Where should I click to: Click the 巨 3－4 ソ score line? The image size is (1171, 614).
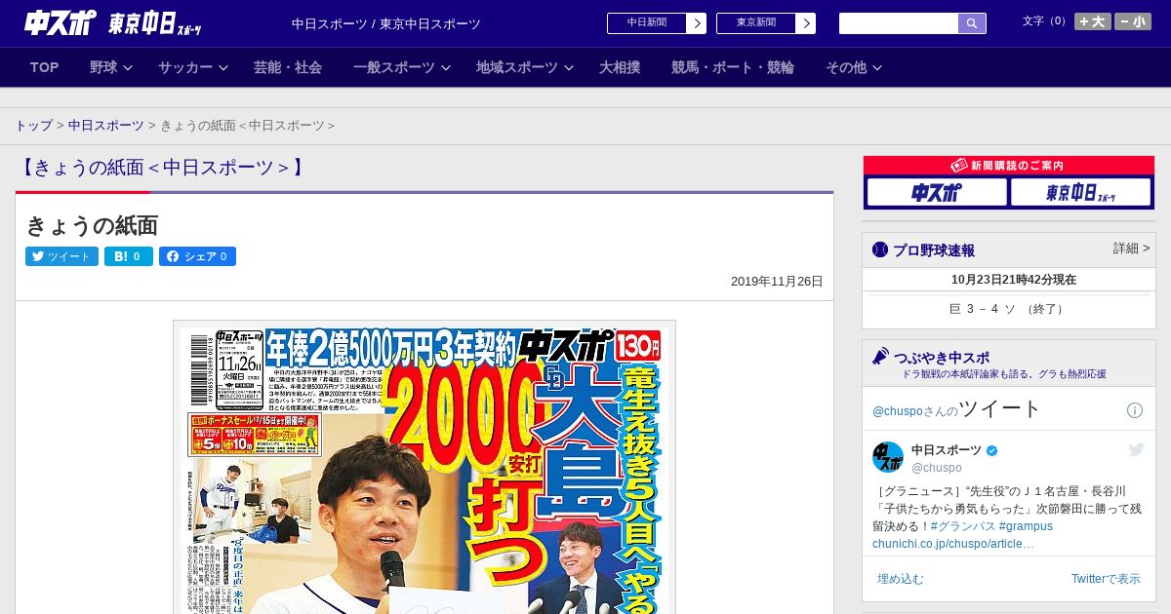coord(1008,309)
